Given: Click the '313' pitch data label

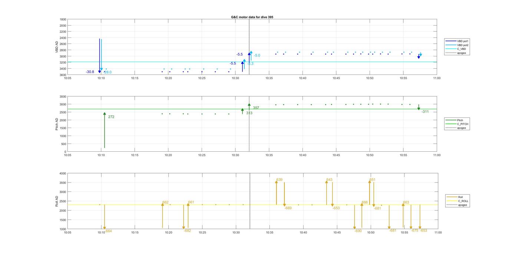Looking at the screenshot, I should tap(249, 113).
